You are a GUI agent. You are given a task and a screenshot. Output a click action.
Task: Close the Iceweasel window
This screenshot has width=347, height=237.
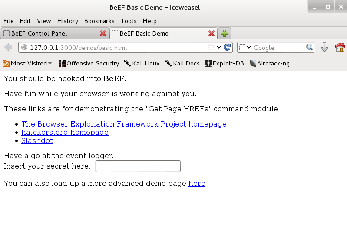tap(341, 7)
